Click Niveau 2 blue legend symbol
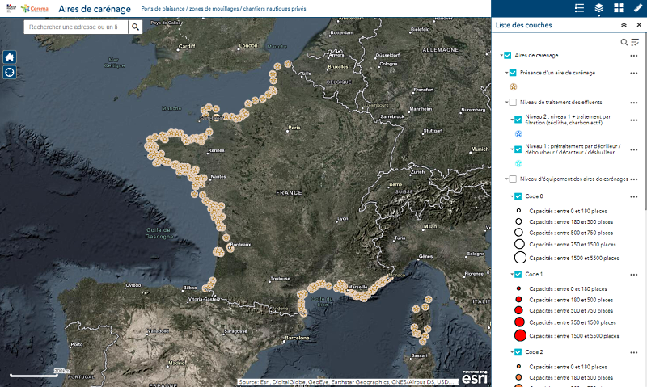This screenshot has width=647, height=387. coord(518,134)
